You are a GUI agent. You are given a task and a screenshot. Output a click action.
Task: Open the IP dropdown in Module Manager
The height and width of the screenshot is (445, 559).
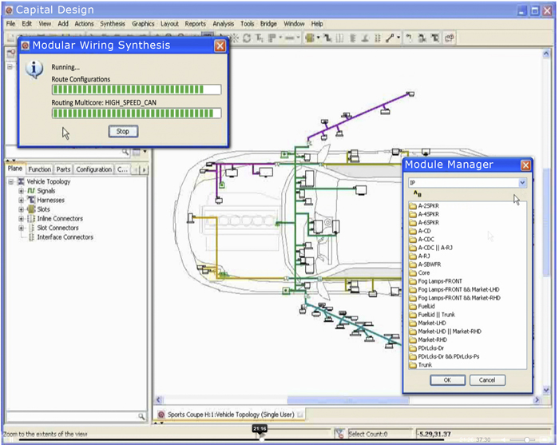[x=522, y=183]
